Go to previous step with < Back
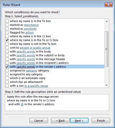Image resolution: width=115 pixels, height=128 pixels. (60, 121)
